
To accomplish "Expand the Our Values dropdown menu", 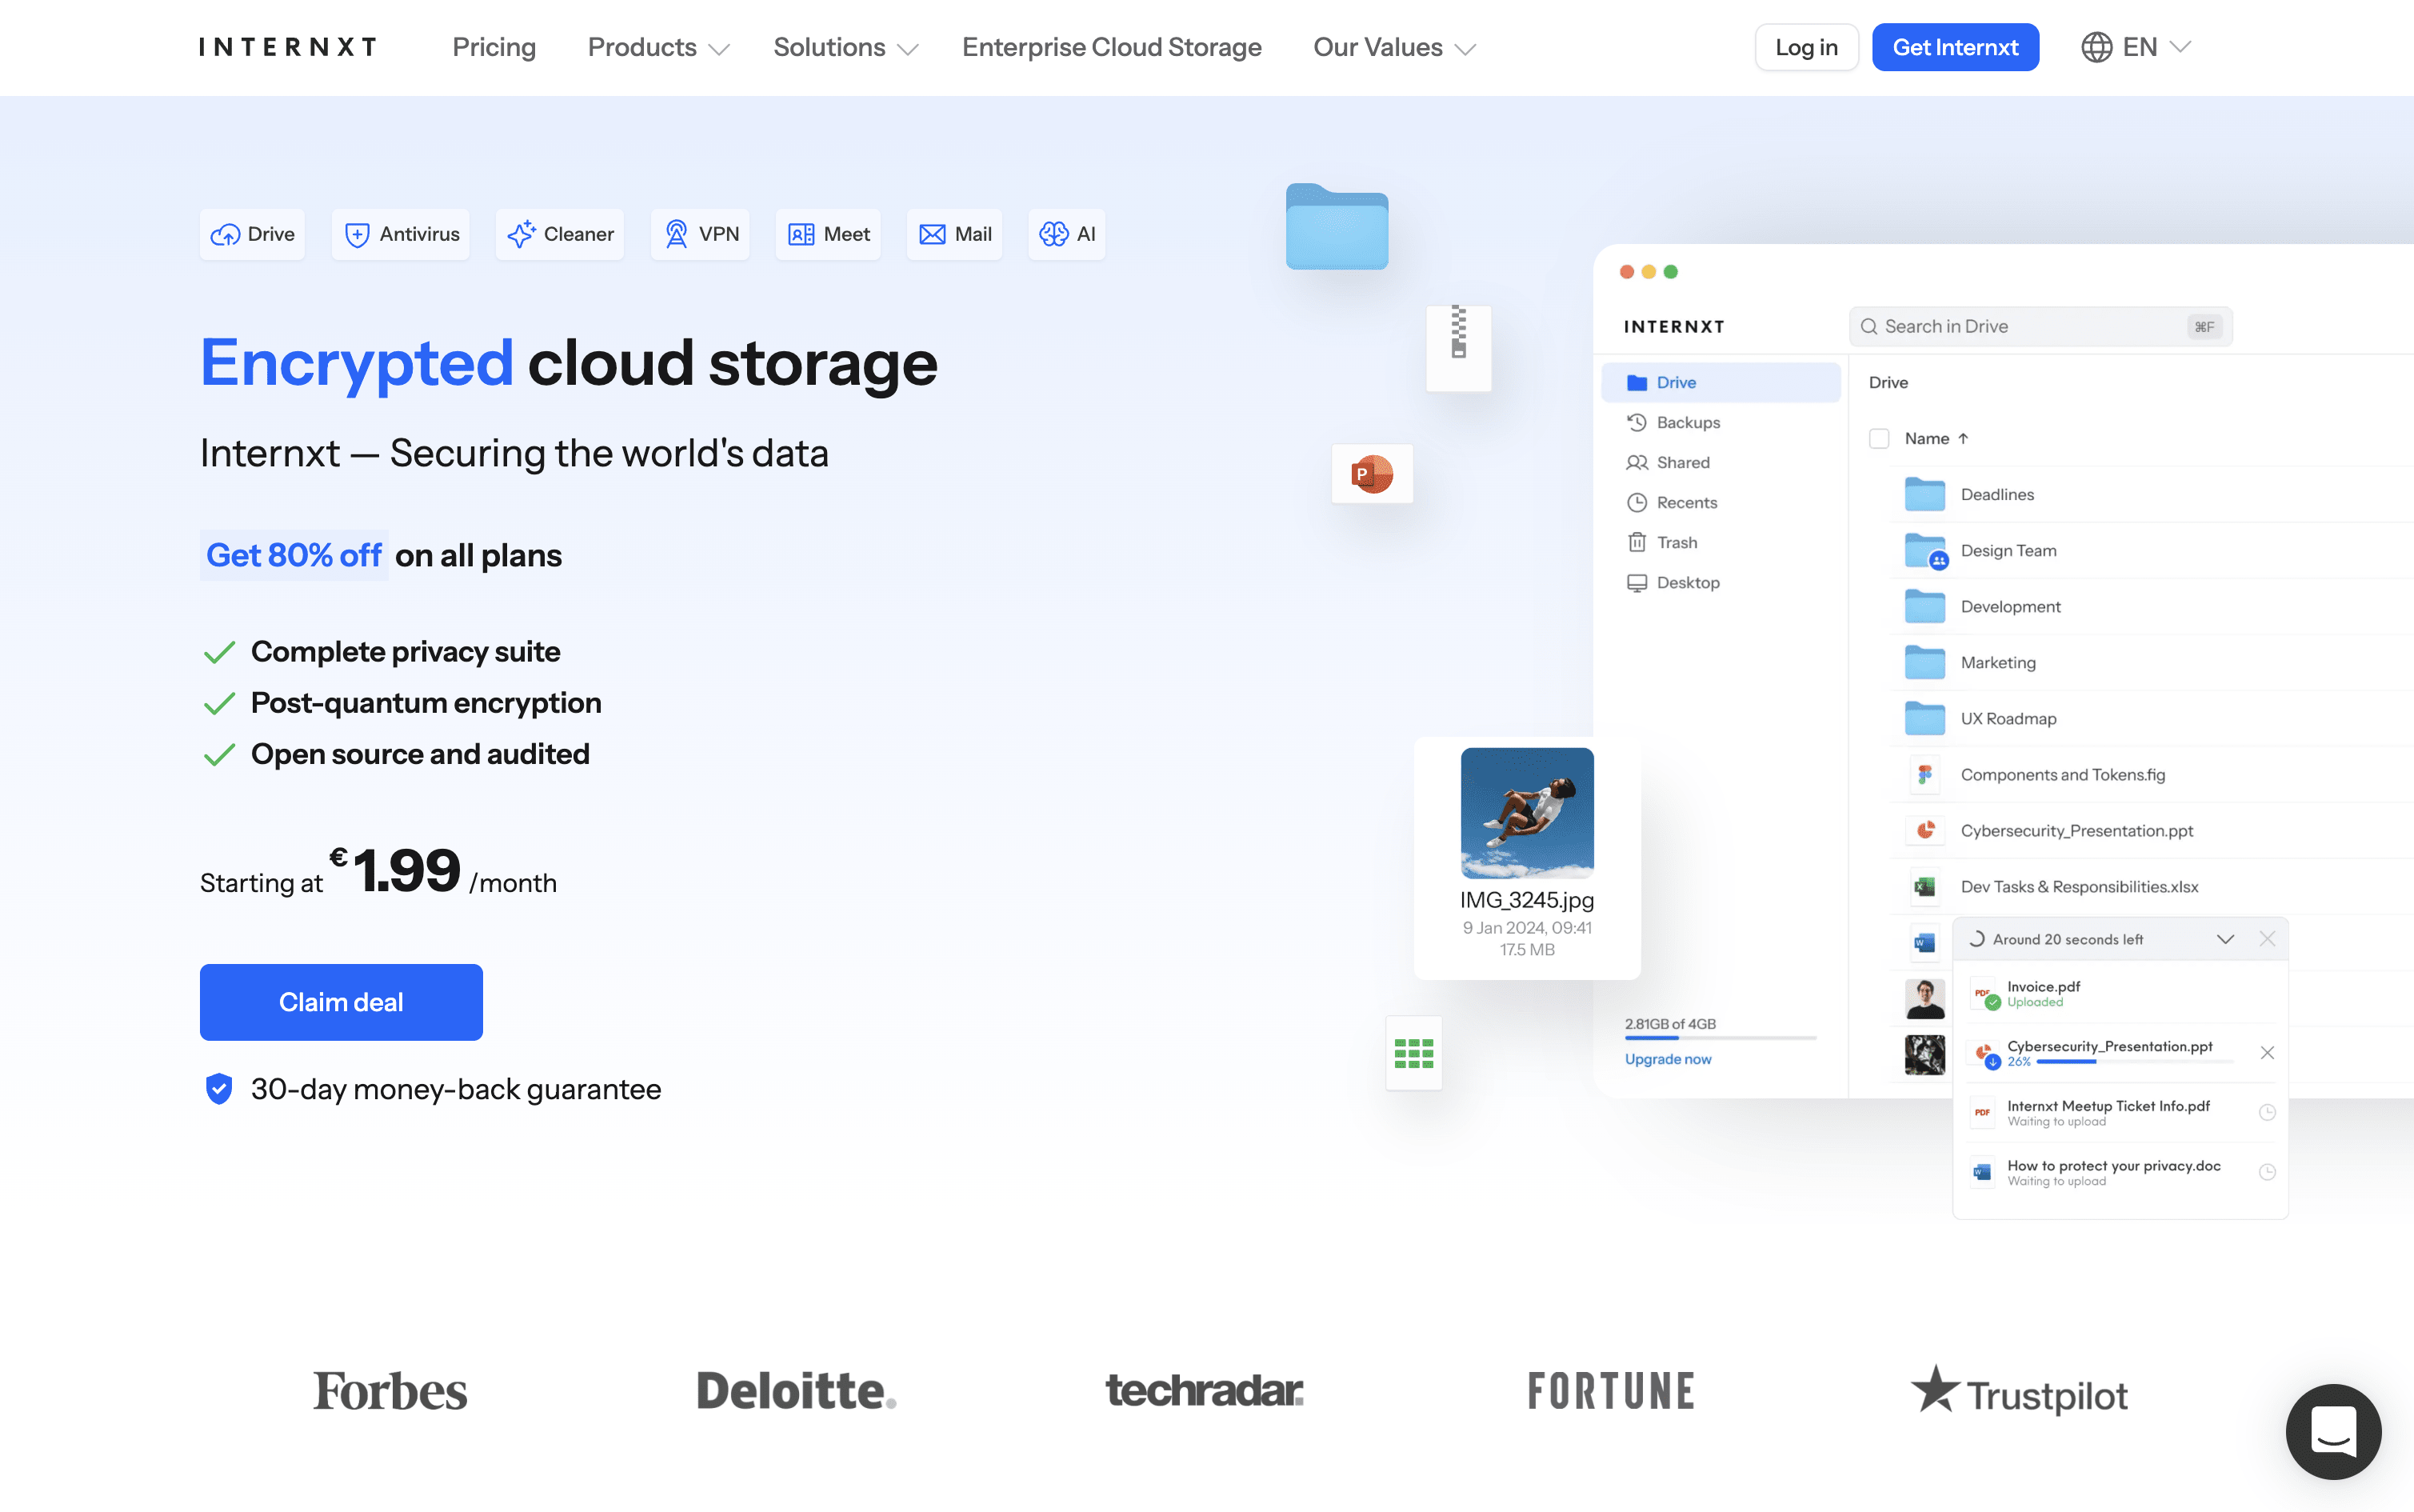I will (x=1393, y=47).
